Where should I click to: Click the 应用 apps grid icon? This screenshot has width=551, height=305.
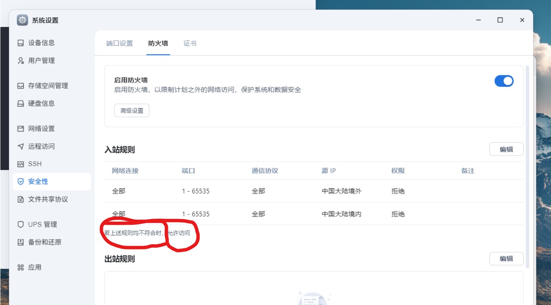(x=21, y=267)
